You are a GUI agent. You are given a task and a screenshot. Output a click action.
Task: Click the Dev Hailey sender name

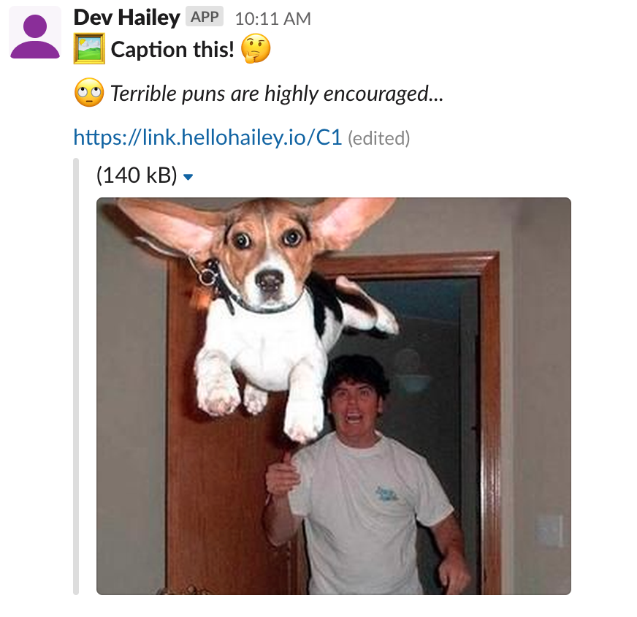point(127,18)
